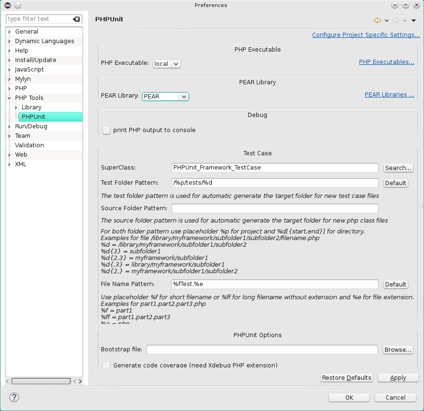Click the help question mark icon
The image size is (424, 411).
[14, 397]
